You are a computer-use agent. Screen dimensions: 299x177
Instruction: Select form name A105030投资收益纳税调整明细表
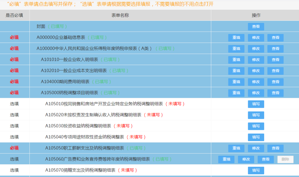78,126
